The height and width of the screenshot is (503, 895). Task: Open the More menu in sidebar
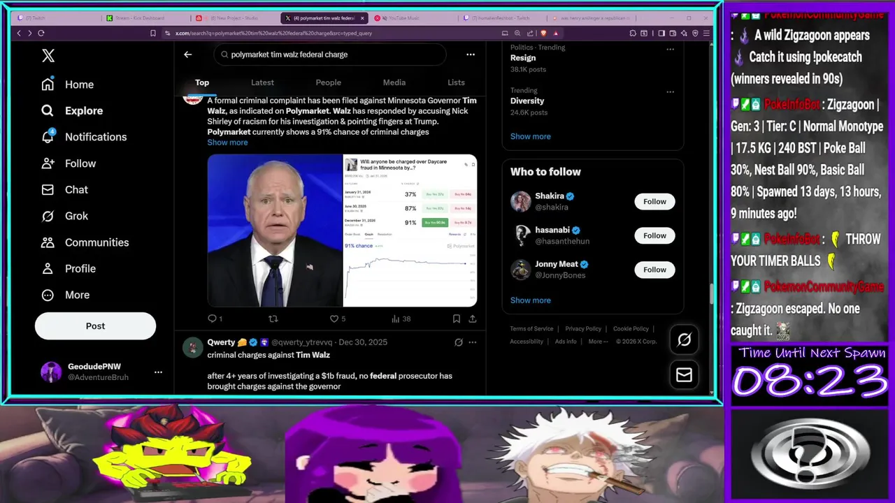[66, 295]
